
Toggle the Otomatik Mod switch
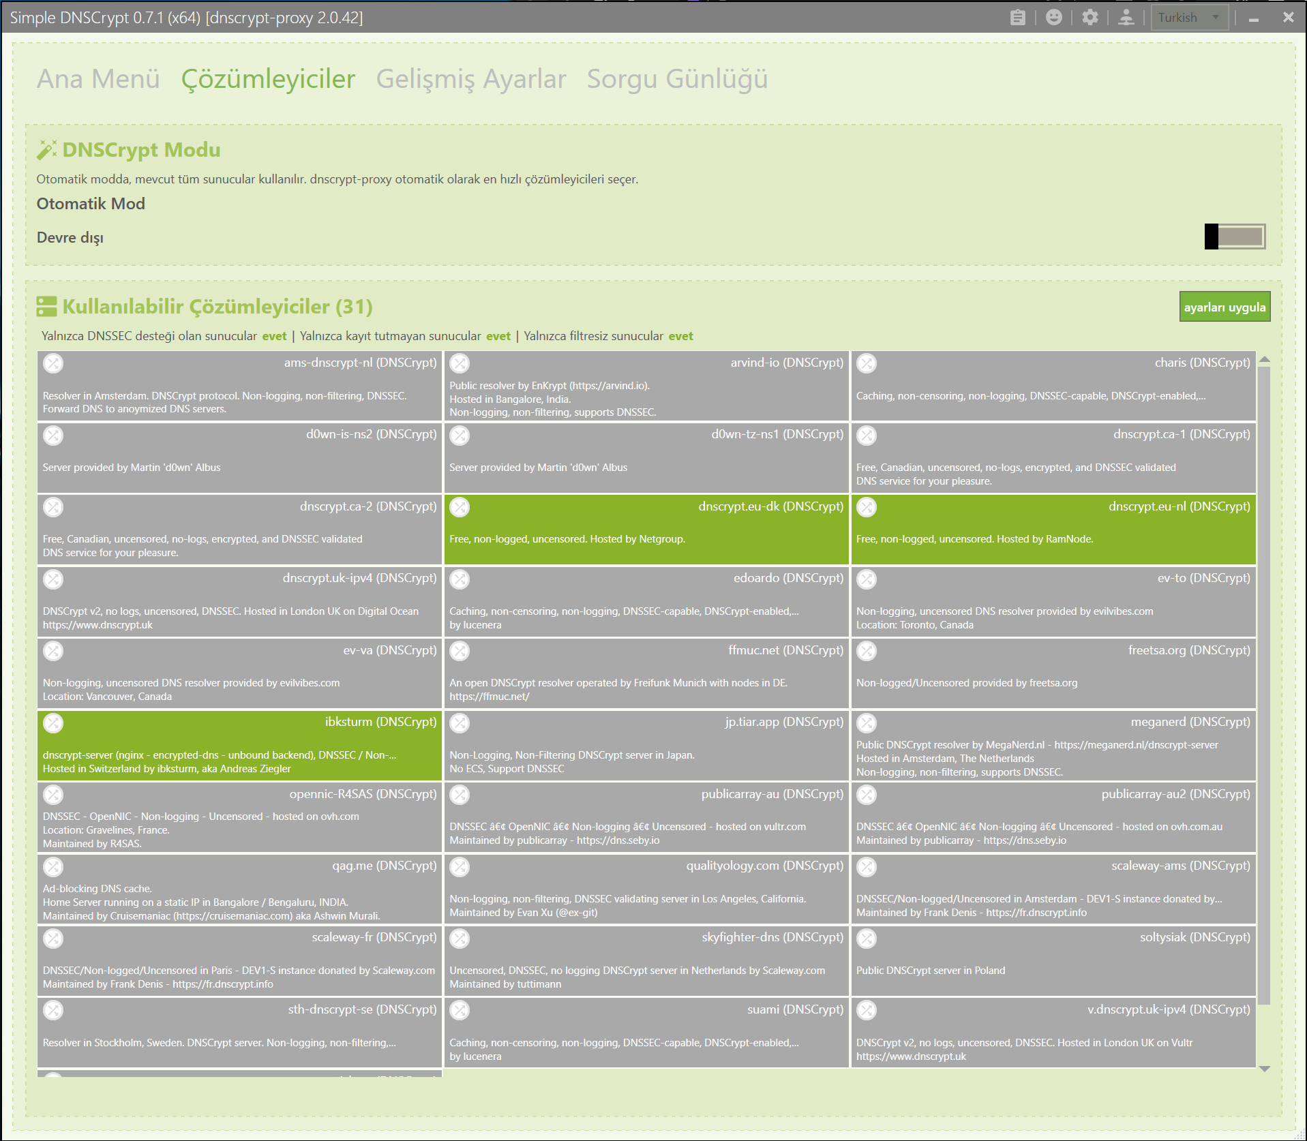(x=1235, y=237)
